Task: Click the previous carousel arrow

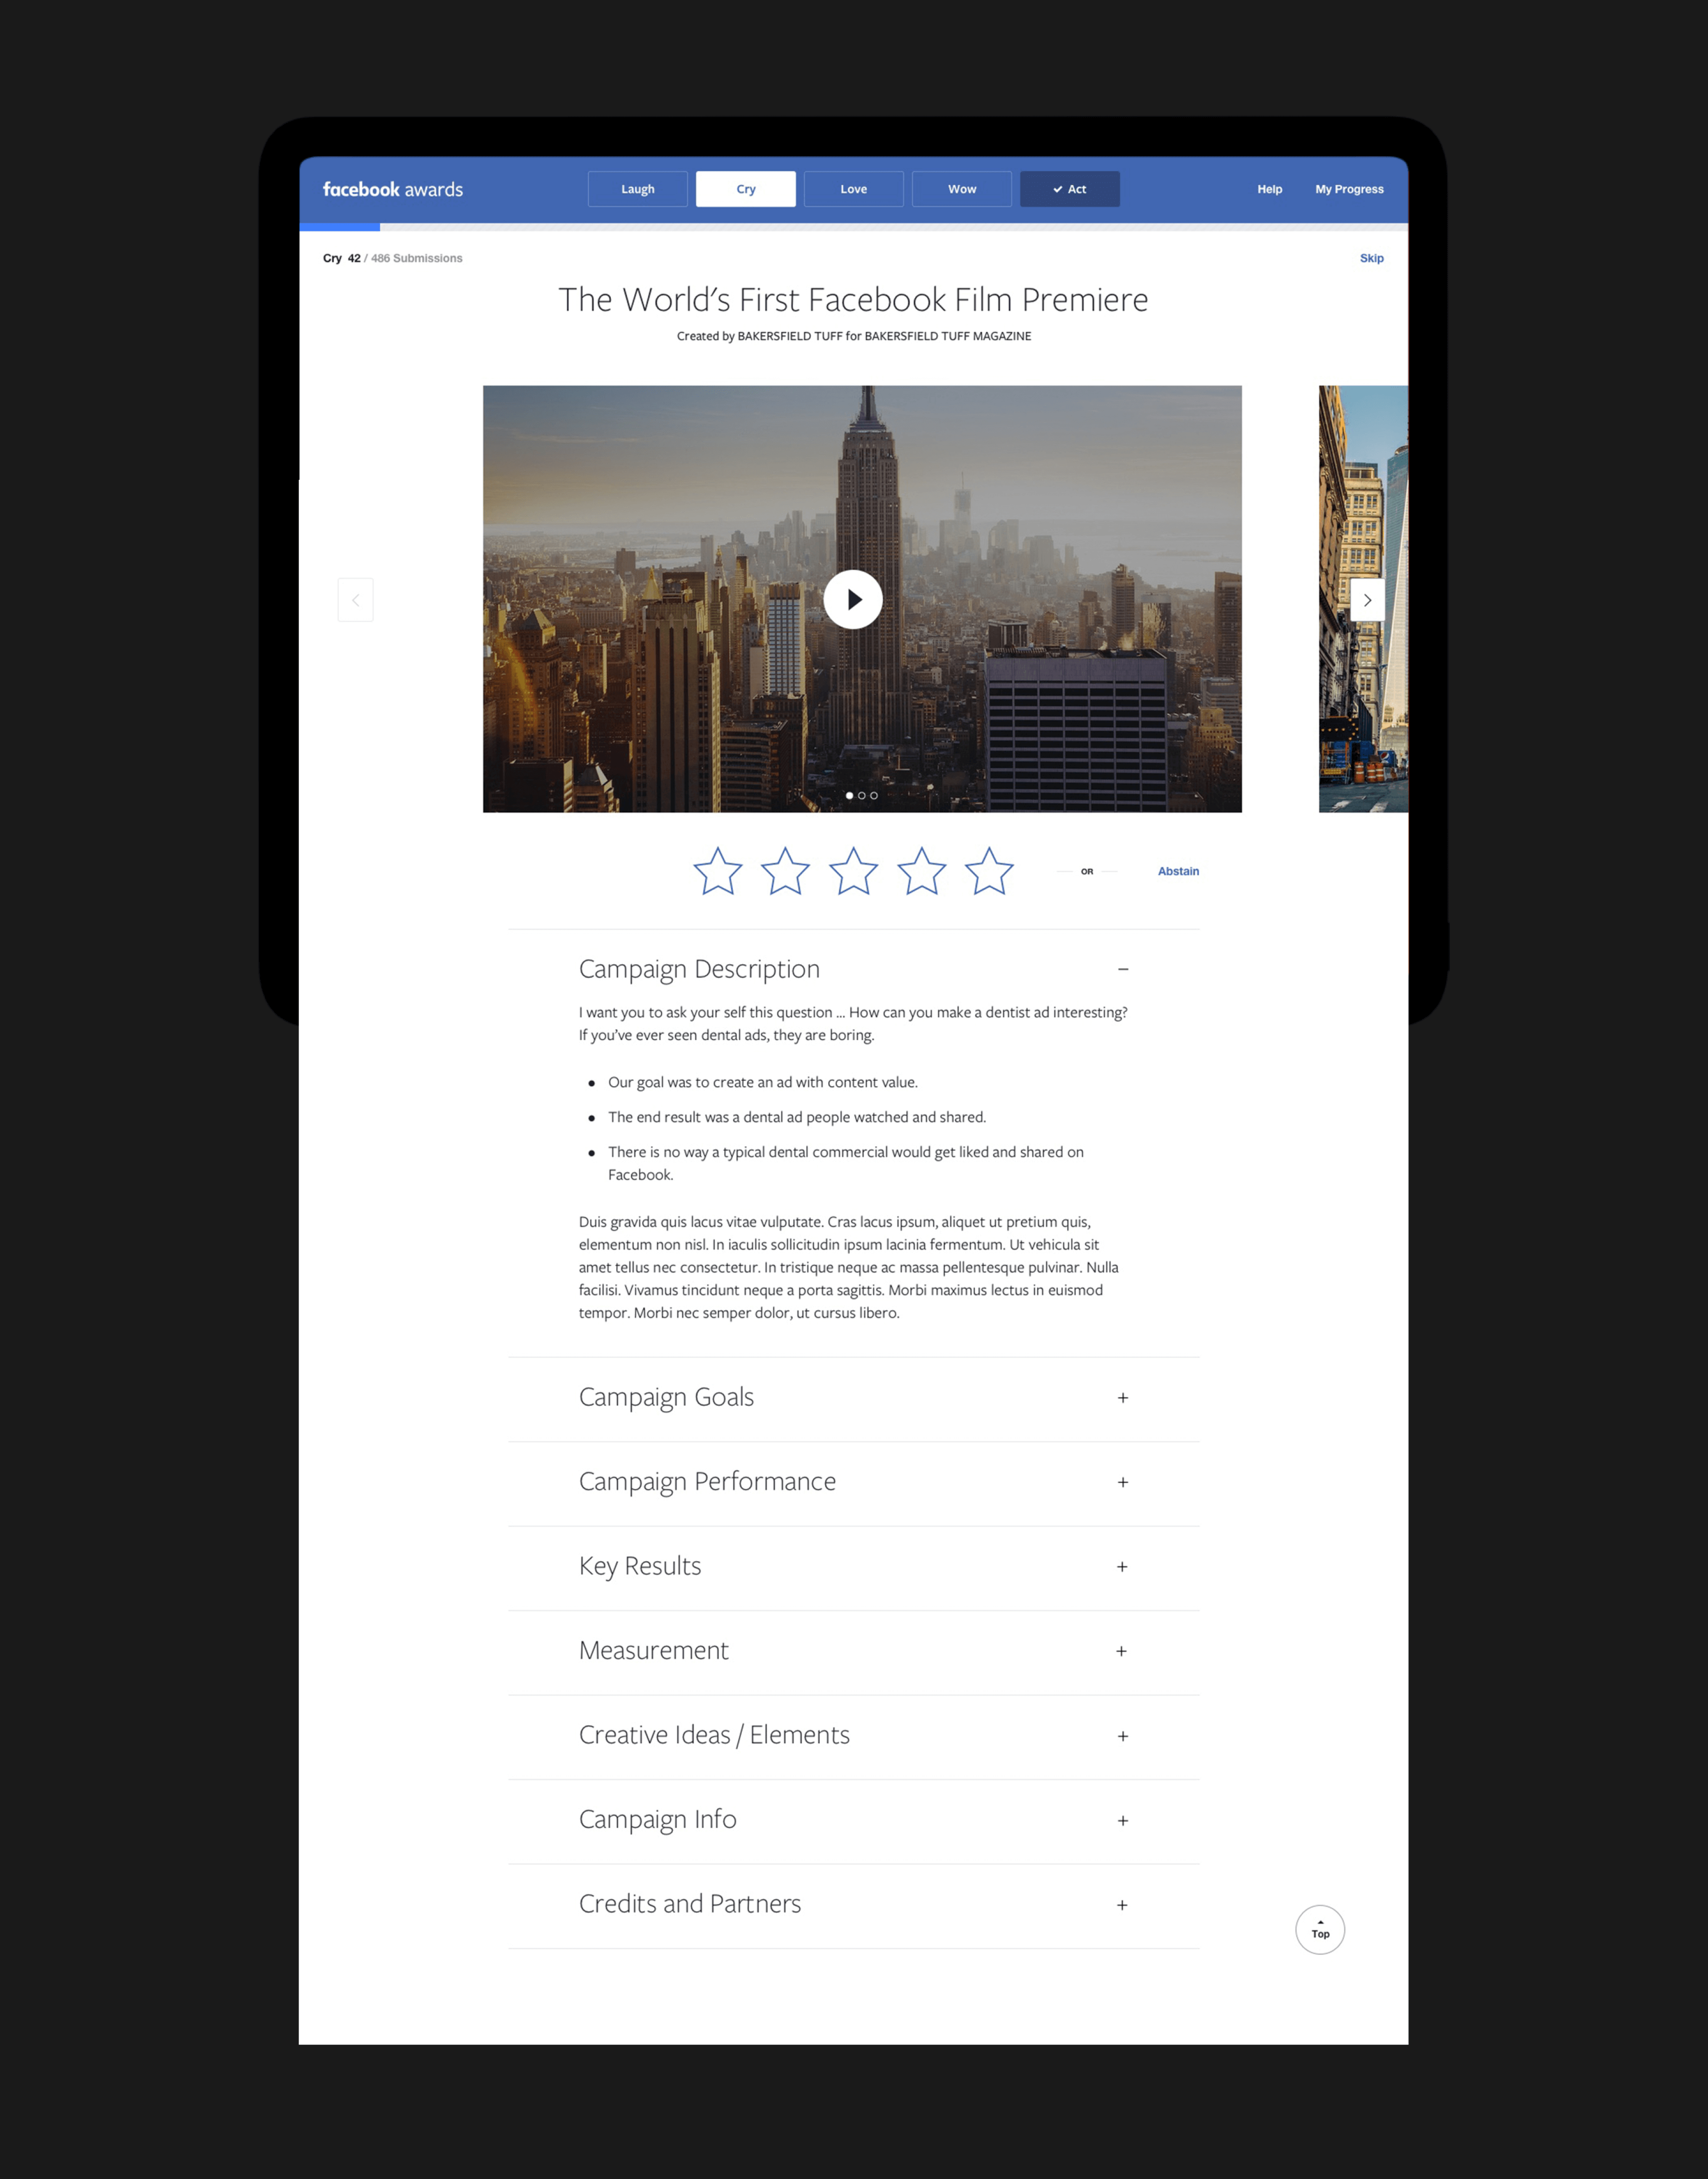Action: click(355, 600)
